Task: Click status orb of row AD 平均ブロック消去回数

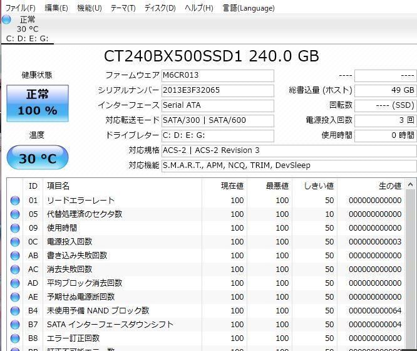Action: pyautogui.click(x=15, y=283)
